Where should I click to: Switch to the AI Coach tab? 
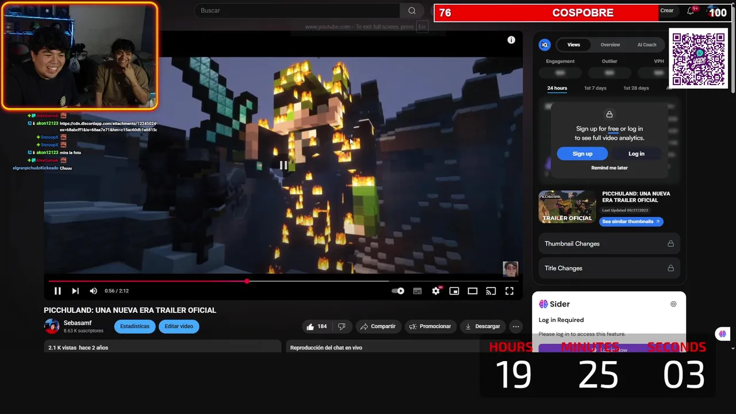(x=647, y=45)
